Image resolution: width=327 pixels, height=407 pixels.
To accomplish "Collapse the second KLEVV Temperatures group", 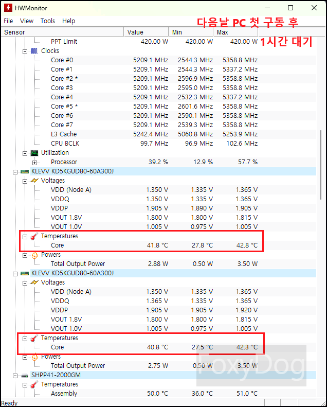I will click(25, 339).
